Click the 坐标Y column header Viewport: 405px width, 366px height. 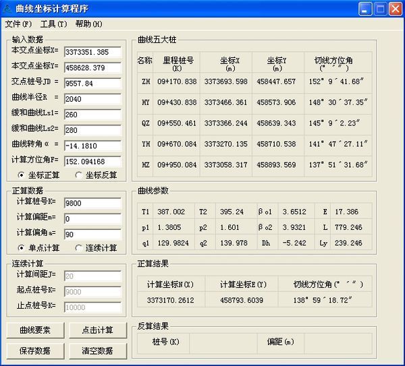[278, 62]
